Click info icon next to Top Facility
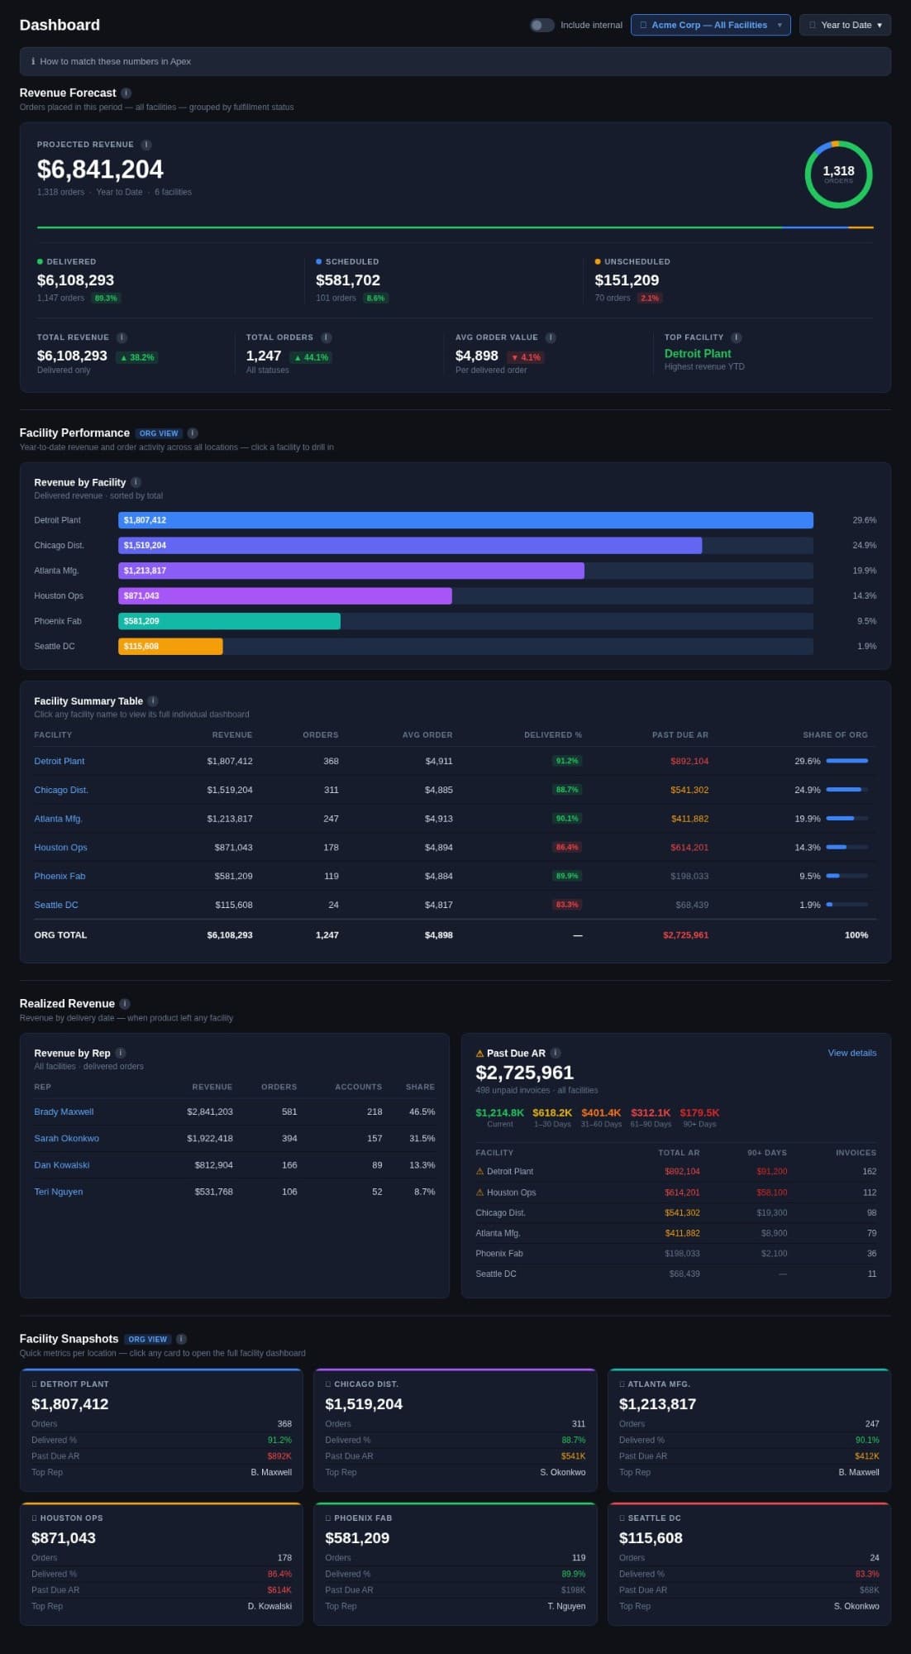This screenshot has height=1654, width=911. tap(736, 337)
